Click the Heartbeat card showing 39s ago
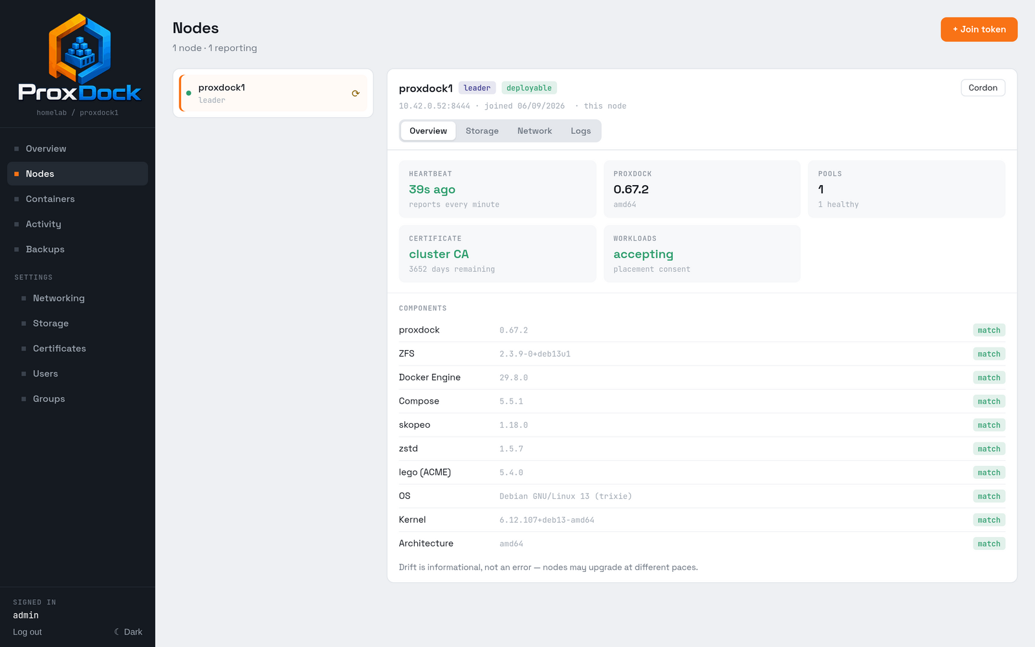This screenshot has width=1035, height=647. pyautogui.click(x=497, y=189)
